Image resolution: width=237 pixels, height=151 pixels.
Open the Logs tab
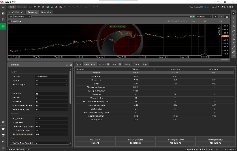tap(145, 64)
